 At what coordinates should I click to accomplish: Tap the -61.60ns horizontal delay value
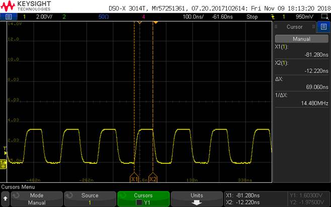pos(222,17)
